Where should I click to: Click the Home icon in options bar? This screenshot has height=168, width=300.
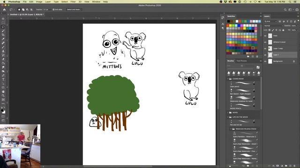tap(4, 9)
